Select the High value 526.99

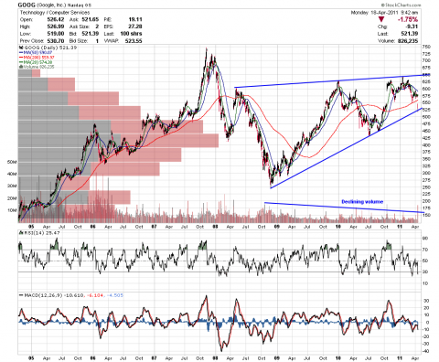[56, 27]
